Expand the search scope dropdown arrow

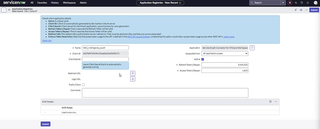tap(283, 2)
